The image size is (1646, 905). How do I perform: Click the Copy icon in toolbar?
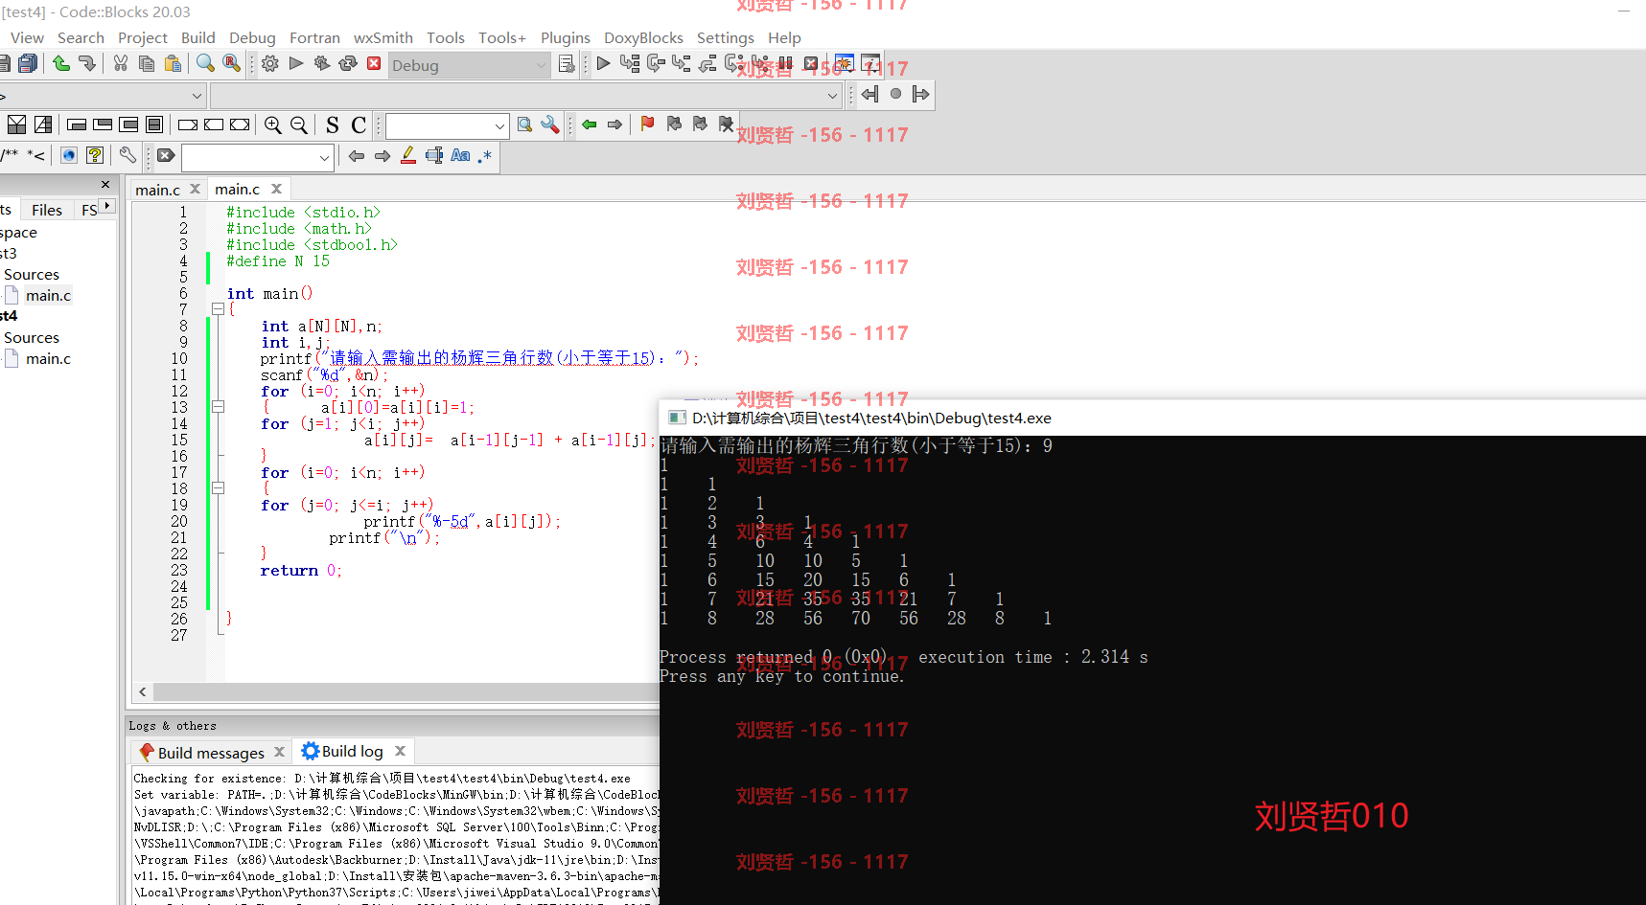[147, 63]
